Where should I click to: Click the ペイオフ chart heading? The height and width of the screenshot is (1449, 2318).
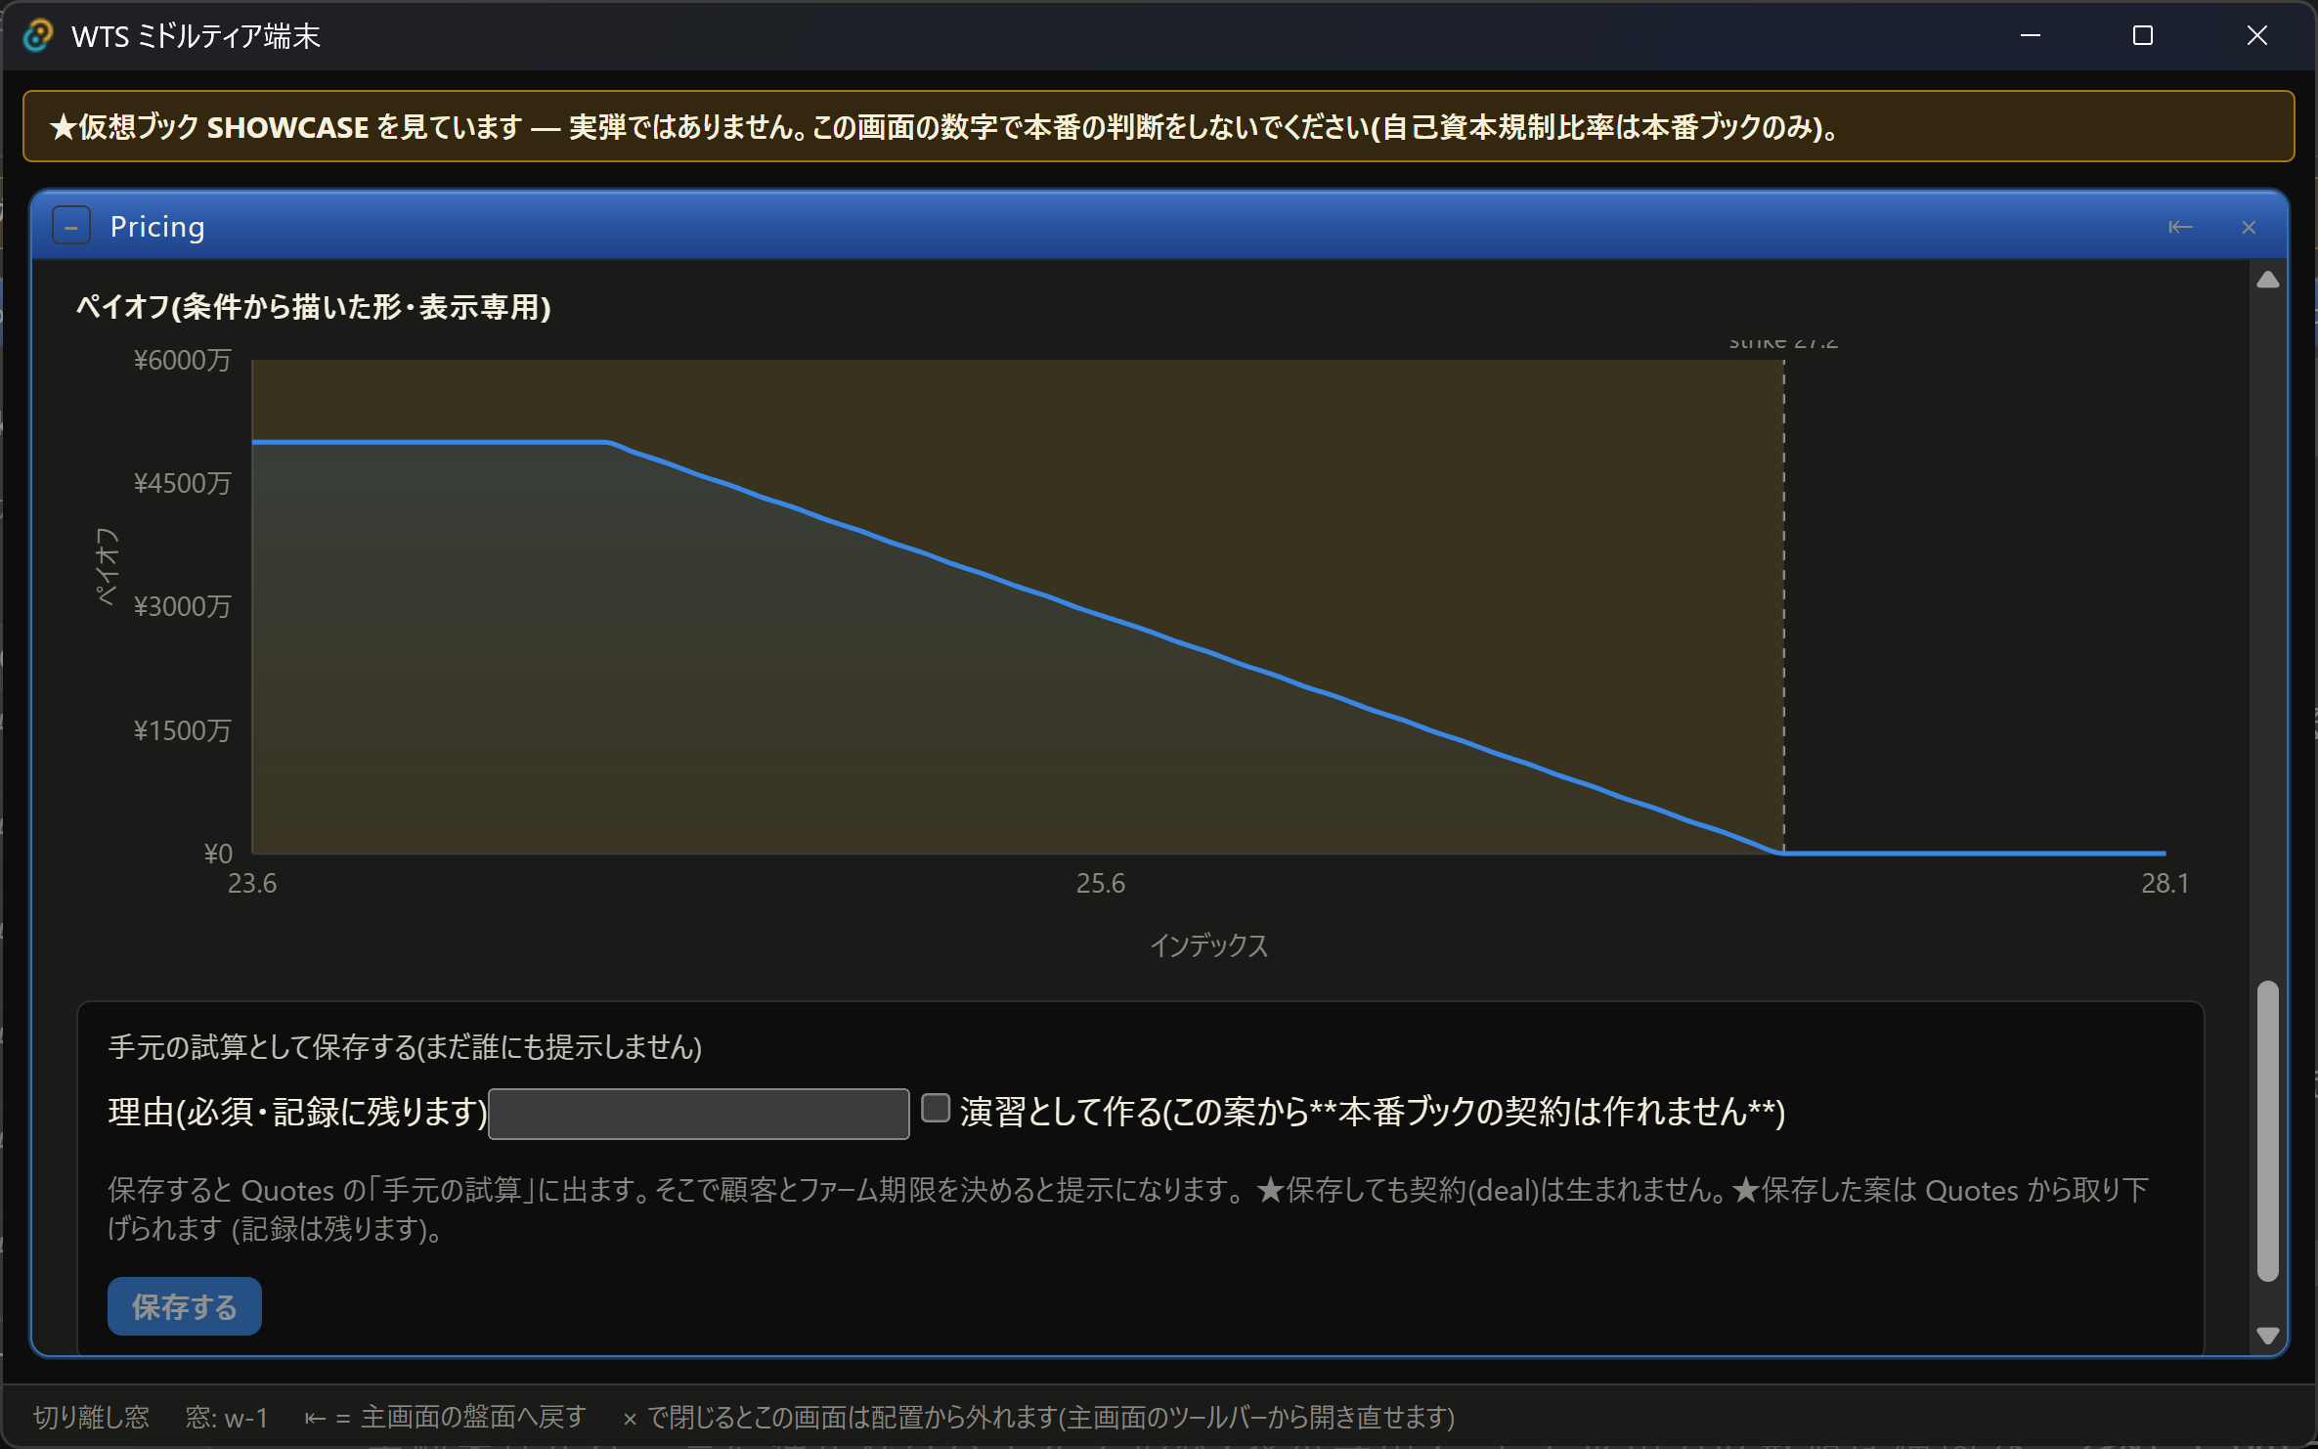point(314,307)
